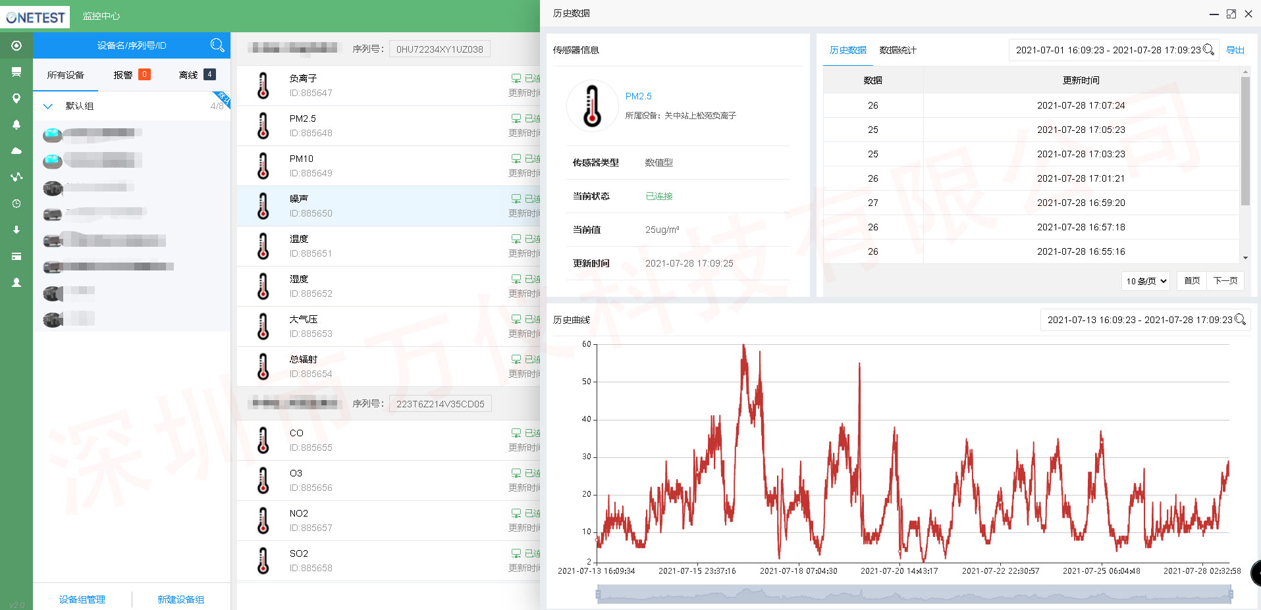Click the download arrow sidebar icon
Image resolution: width=1261 pixels, height=610 pixels.
tap(16, 230)
